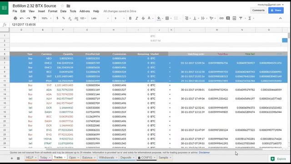Viewport: 291px width, 164px height.
Task: Click the vertical scrollbar thumb
Action: [x=289, y=36]
